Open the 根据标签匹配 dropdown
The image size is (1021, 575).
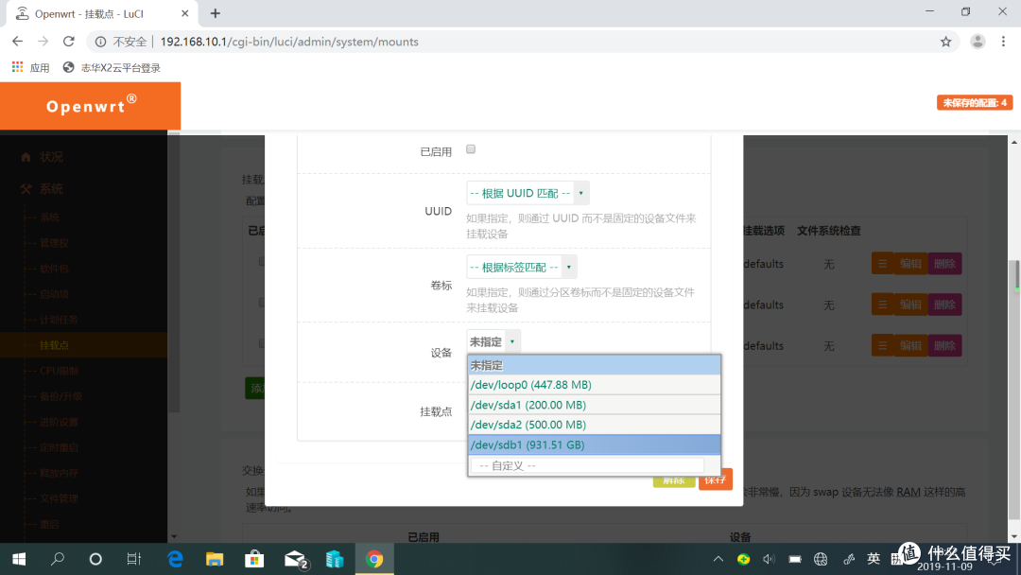pos(522,267)
